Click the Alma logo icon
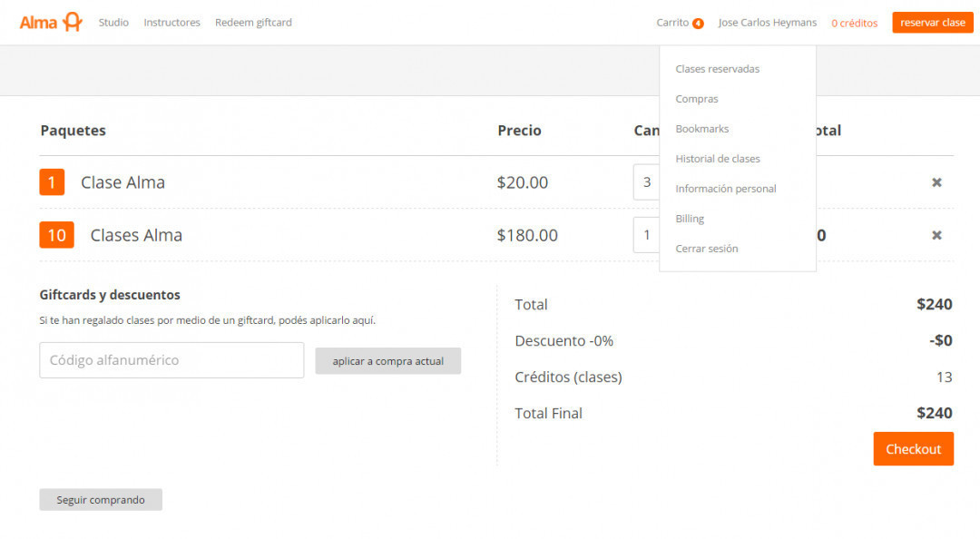 73,23
